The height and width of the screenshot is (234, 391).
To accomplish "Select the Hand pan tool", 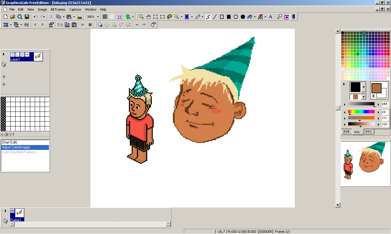I will 148,17.
